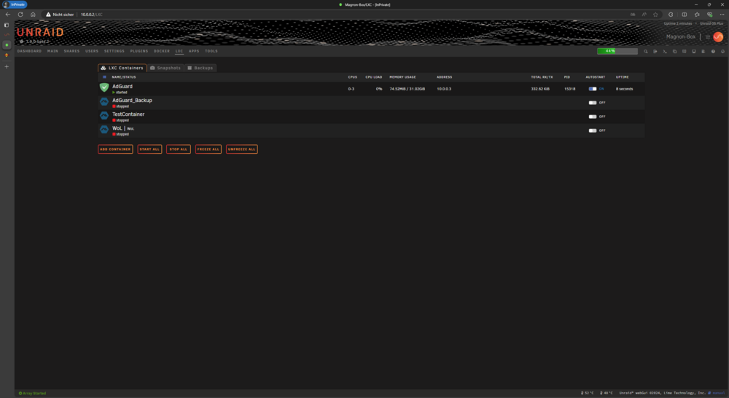This screenshot has width=729, height=398.
Task: Click the Array Started status text
Action: click(32, 394)
